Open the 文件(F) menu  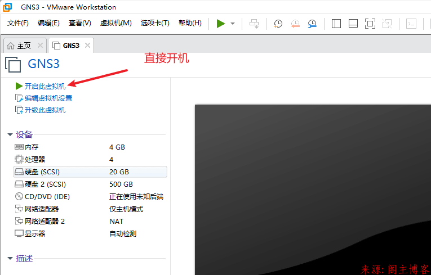point(18,23)
